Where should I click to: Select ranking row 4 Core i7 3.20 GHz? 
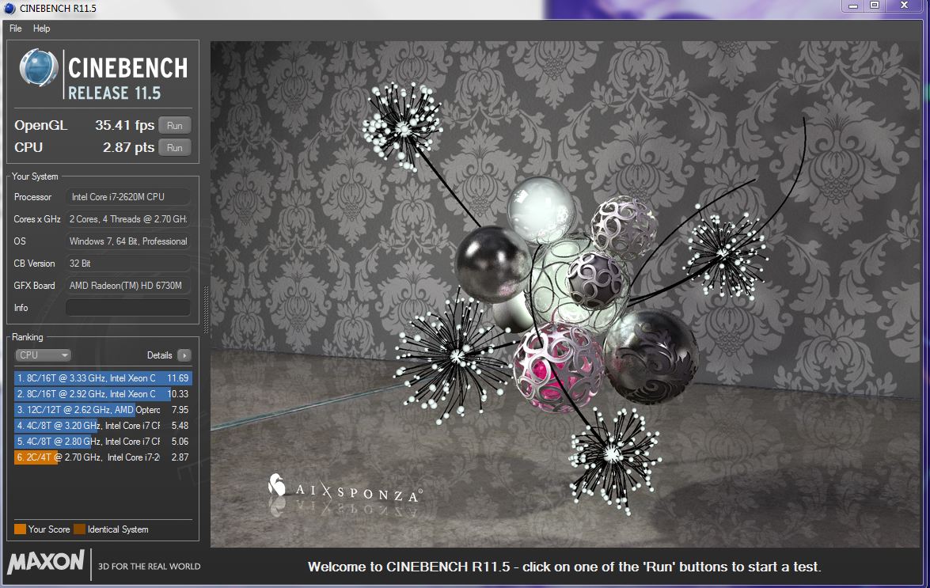point(103,426)
